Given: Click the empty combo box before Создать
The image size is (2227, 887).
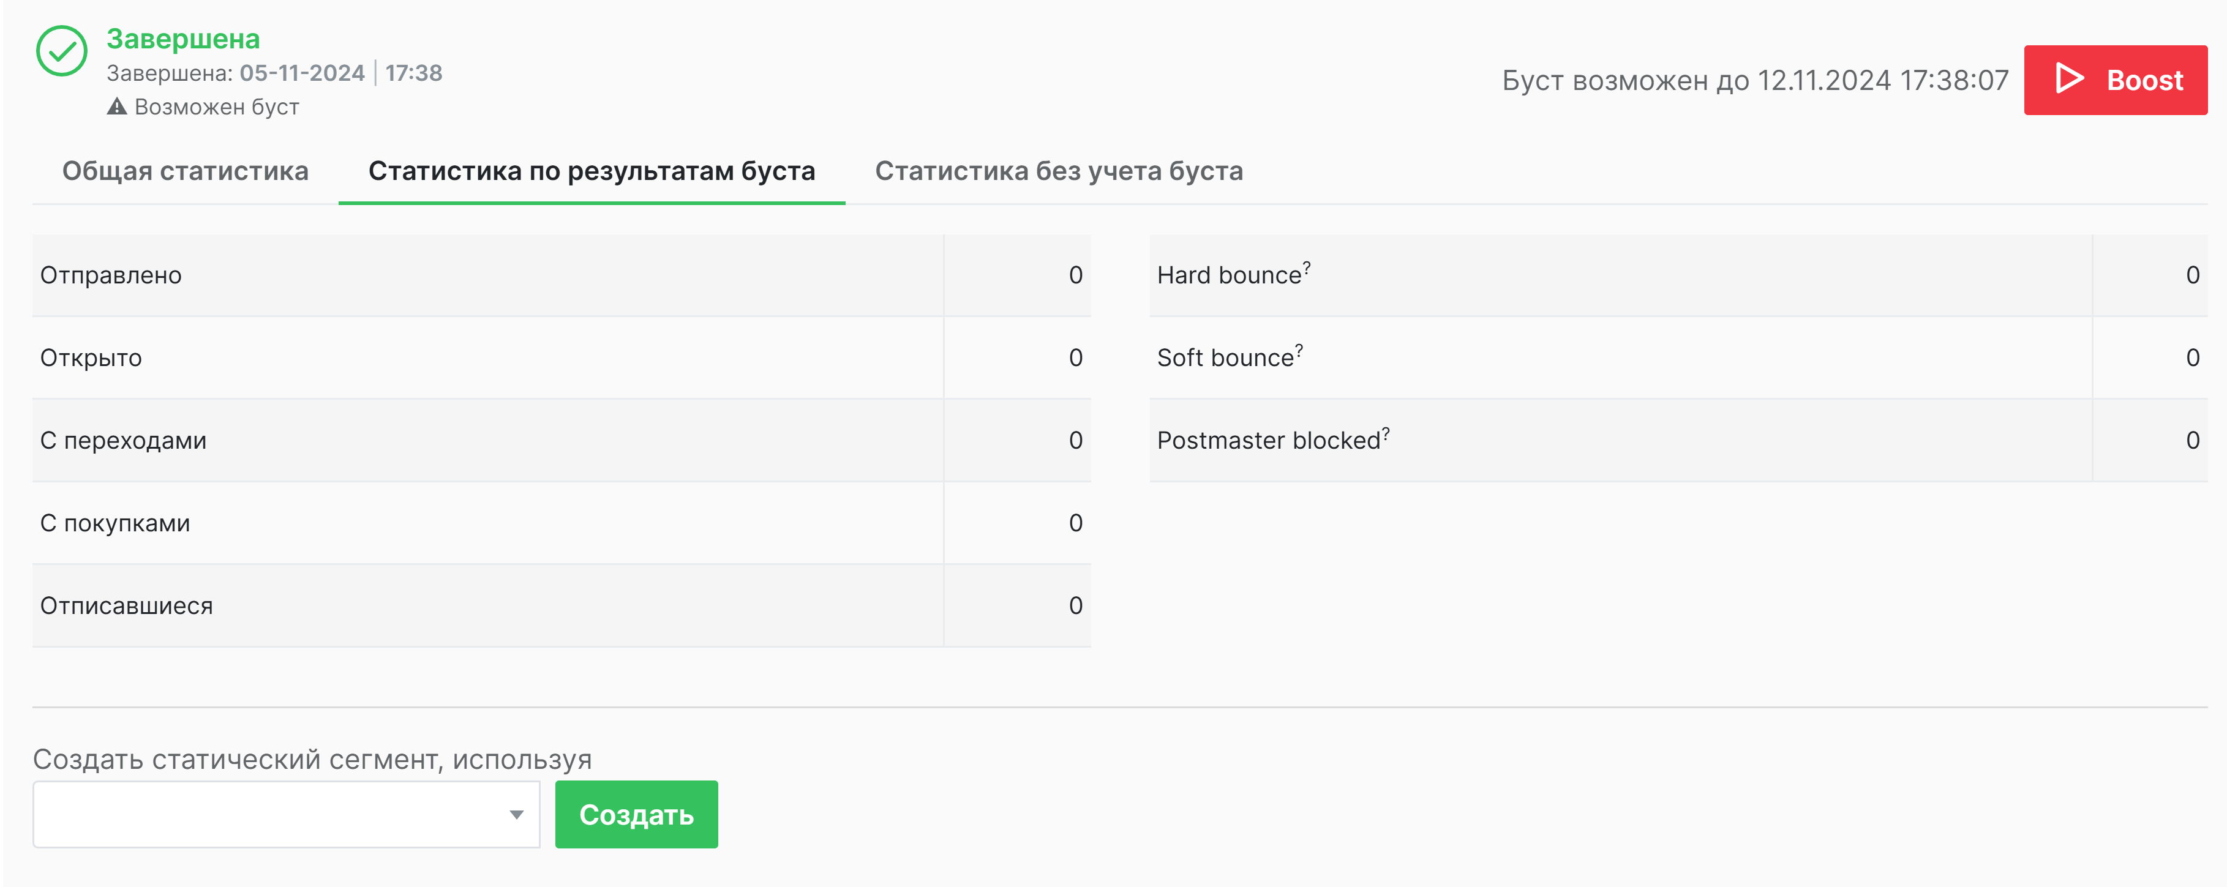Looking at the screenshot, I should tap(260, 813).
